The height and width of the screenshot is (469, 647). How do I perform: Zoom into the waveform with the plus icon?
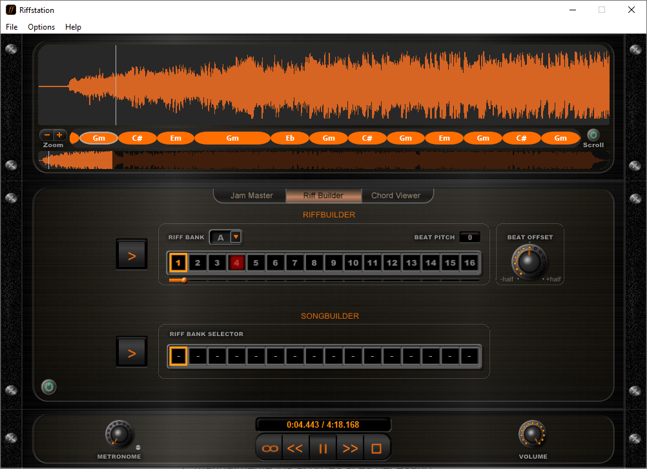pyautogui.click(x=61, y=134)
